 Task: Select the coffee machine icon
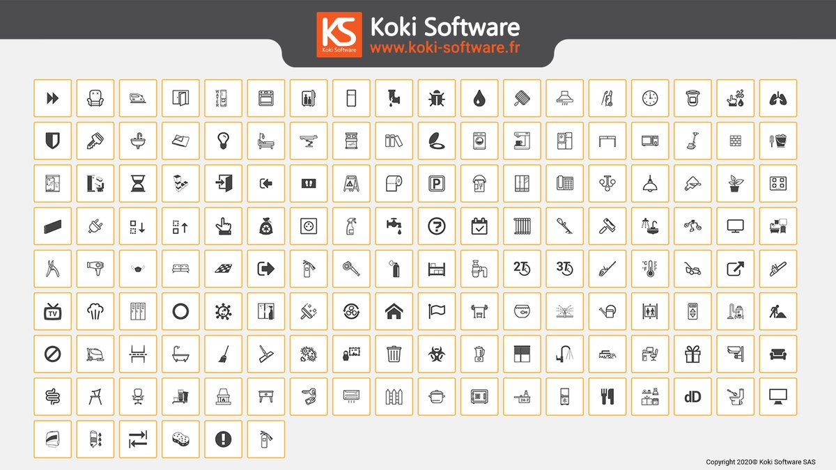pos(522,141)
